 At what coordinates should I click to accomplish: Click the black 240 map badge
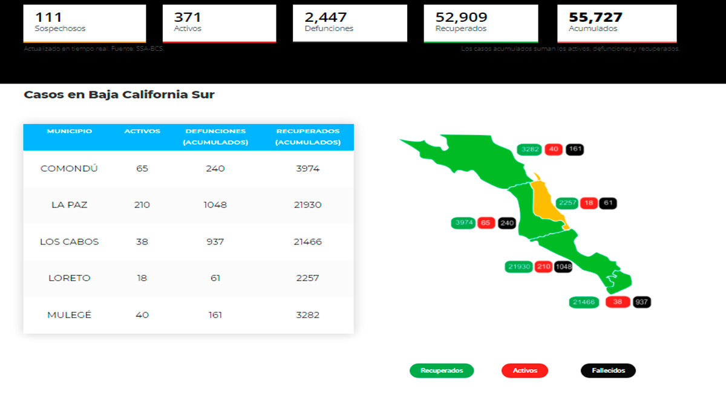tap(506, 223)
